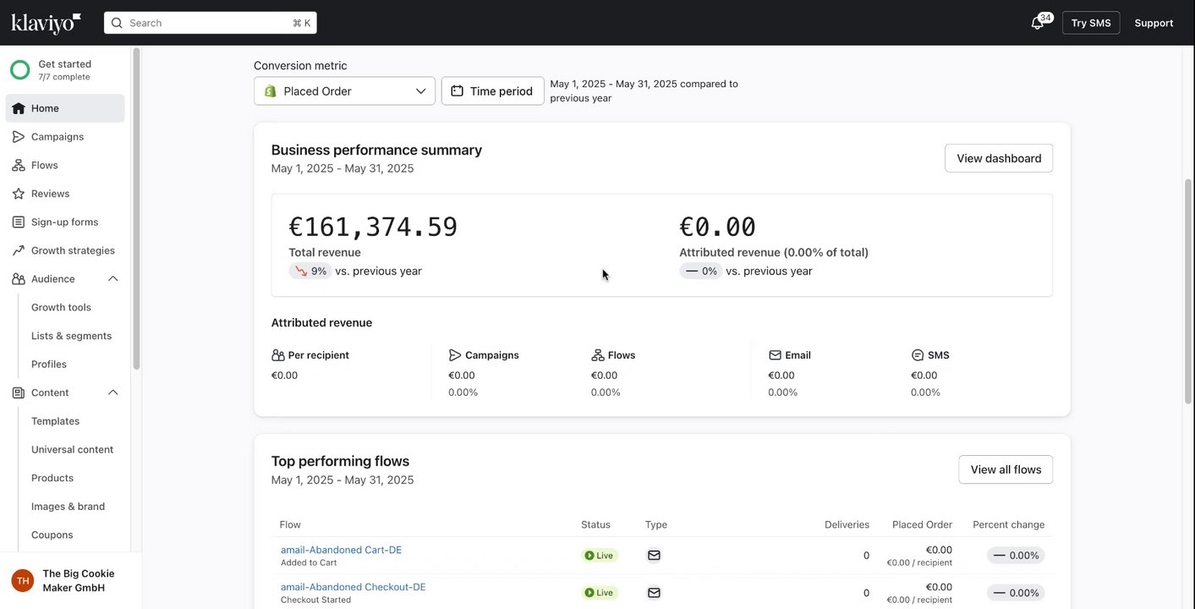The width and height of the screenshot is (1195, 609).
Task: Collapse the Content section chevron
Action: [113, 392]
